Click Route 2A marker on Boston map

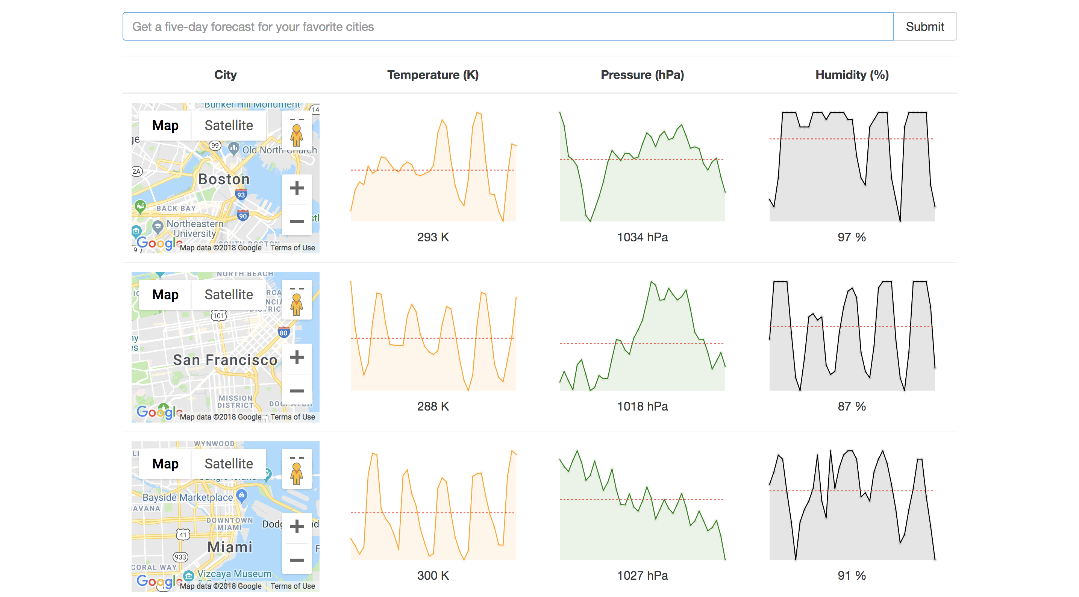pos(136,171)
